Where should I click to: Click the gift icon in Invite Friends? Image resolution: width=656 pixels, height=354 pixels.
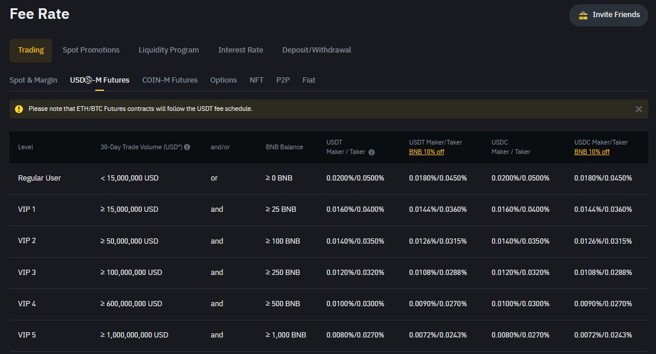pos(583,15)
